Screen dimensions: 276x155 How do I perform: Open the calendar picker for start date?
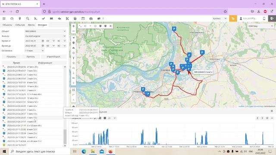[x=43, y=41]
